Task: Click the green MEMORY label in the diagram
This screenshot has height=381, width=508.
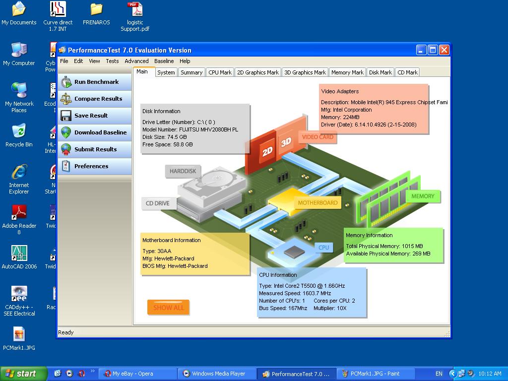Action: [x=423, y=196]
